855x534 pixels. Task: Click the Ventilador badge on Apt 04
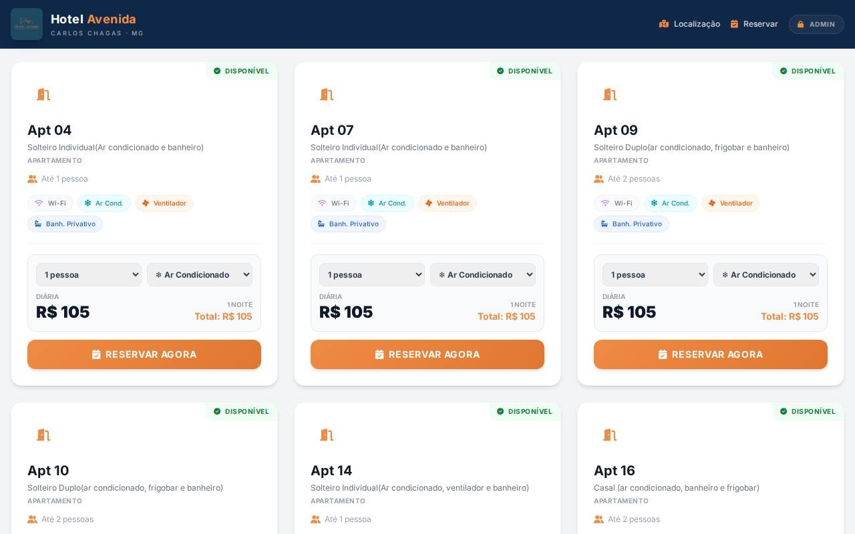pyautogui.click(x=164, y=203)
